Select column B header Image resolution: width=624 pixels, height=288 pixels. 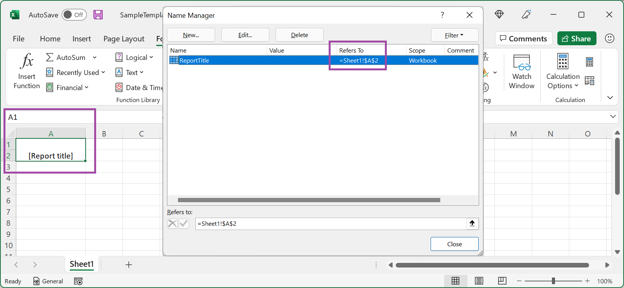point(104,134)
